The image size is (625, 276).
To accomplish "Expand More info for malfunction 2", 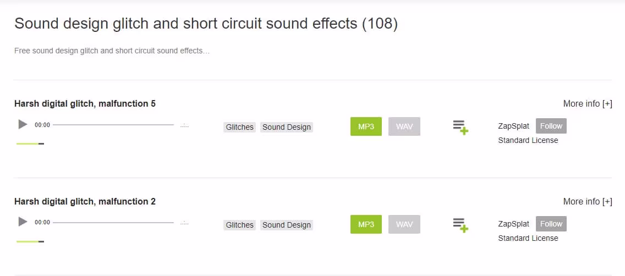I will pyautogui.click(x=587, y=201).
